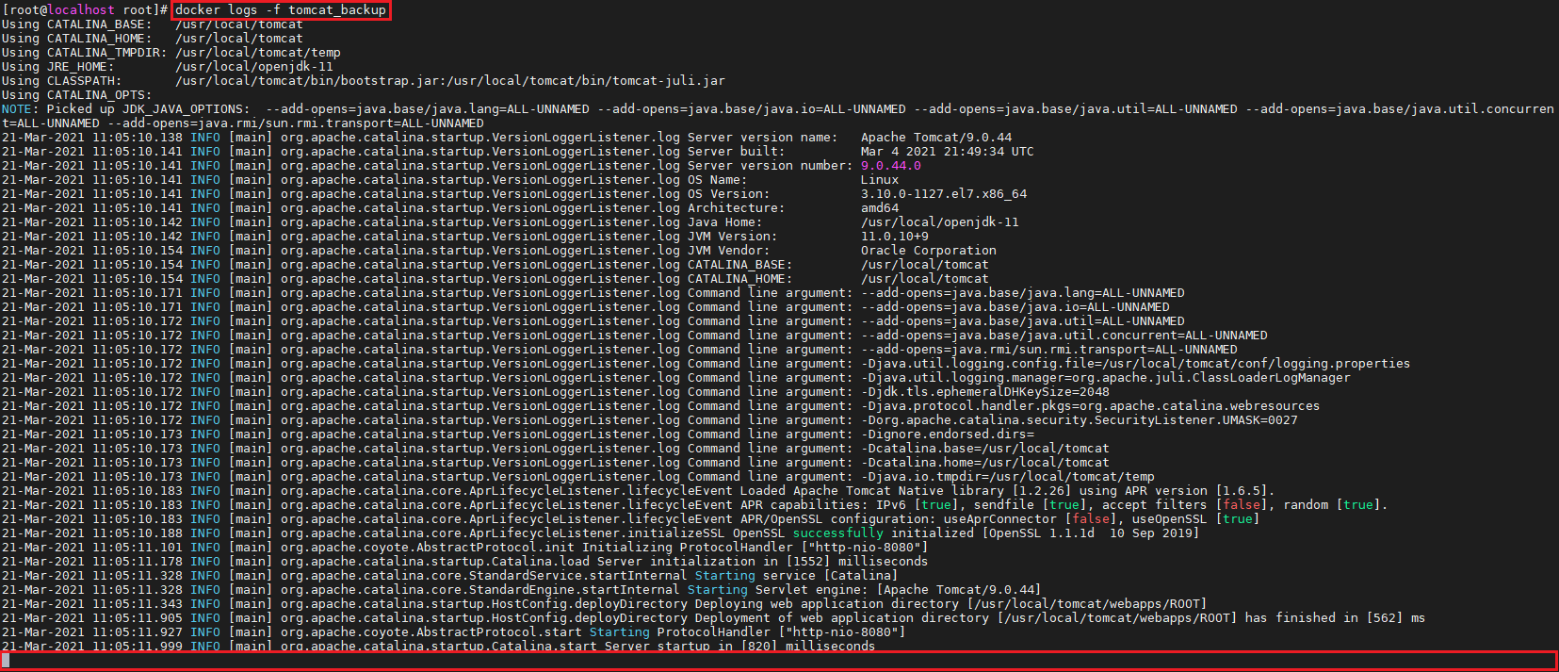Click the 'Initializing ProtocolHandler ["http-nio-8080"]' message
Image resolution: width=1559 pixels, height=672 pixels.
point(755,547)
